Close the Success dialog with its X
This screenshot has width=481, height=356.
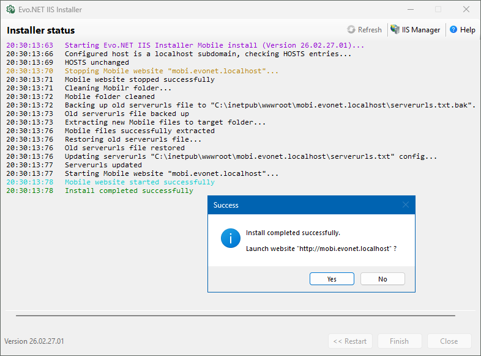(x=406, y=205)
